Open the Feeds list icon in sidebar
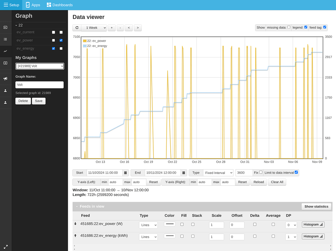 [x=5, y=39]
